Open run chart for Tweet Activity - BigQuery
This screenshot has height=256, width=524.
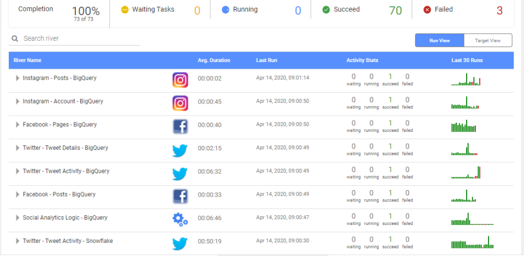coord(466,172)
